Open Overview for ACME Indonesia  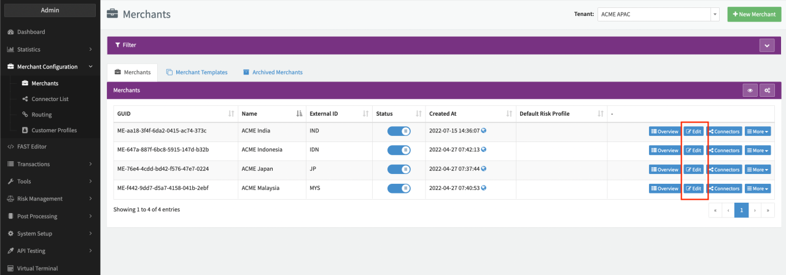[665, 150]
